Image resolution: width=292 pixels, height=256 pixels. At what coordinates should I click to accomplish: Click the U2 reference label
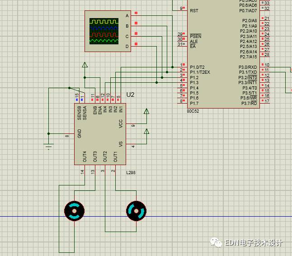point(130,95)
